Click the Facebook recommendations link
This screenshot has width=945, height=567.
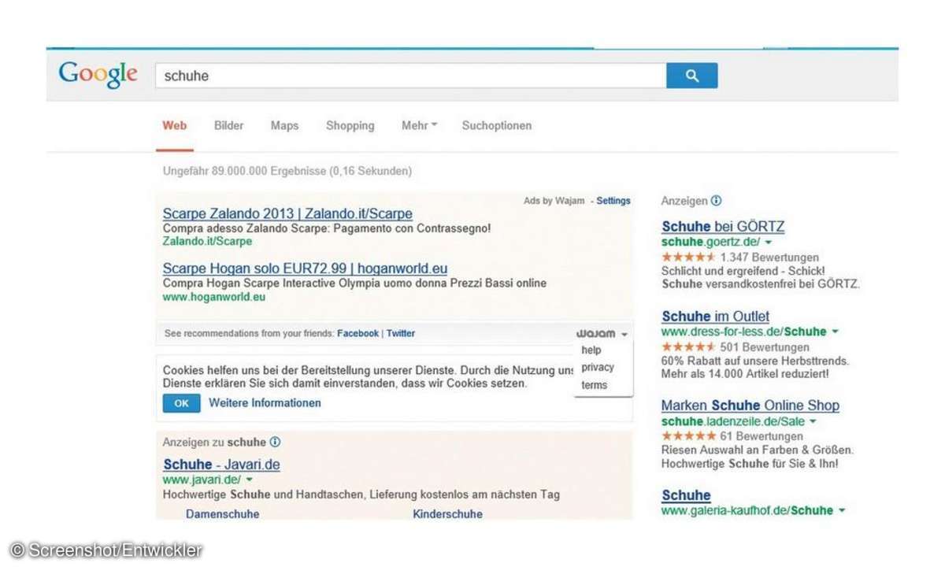pos(358,334)
